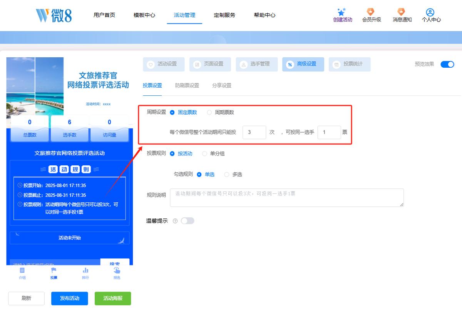Open 分享设置 sub-tab
The height and width of the screenshot is (315, 462).
pyautogui.click(x=222, y=85)
